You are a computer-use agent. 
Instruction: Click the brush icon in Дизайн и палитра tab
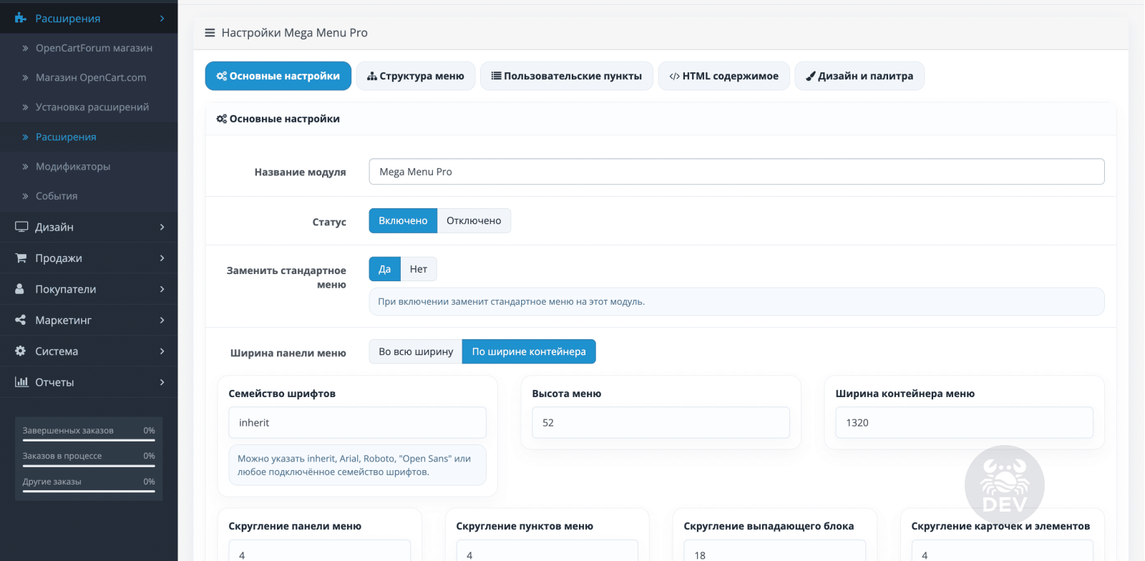811,76
